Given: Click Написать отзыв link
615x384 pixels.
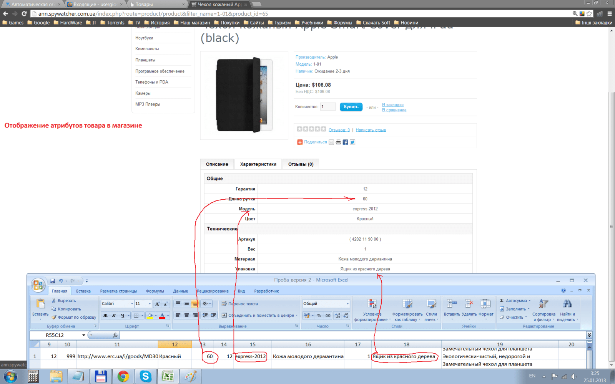Looking at the screenshot, I should pyautogui.click(x=371, y=130).
